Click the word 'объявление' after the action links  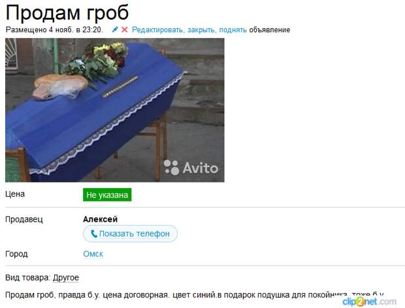[269, 29]
